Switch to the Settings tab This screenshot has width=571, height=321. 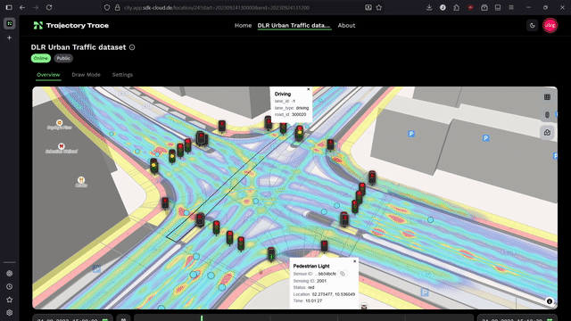coord(122,75)
